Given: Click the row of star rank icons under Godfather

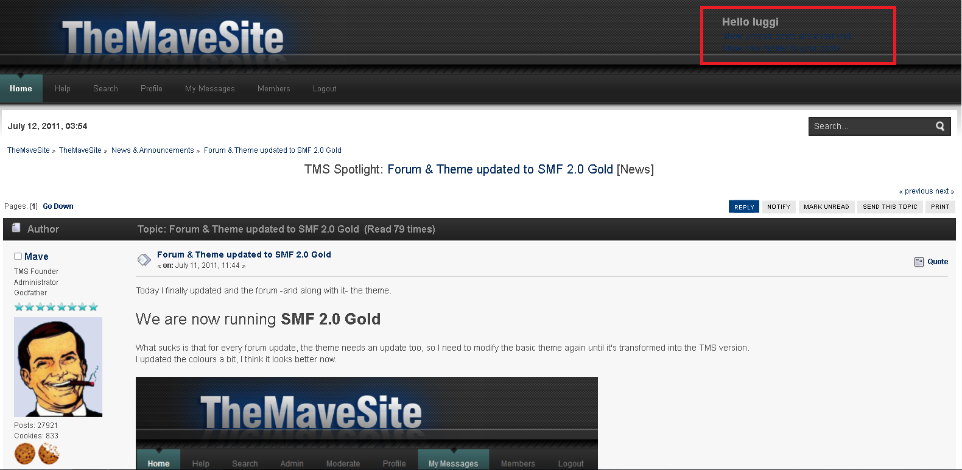Looking at the screenshot, I should tap(56, 307).
